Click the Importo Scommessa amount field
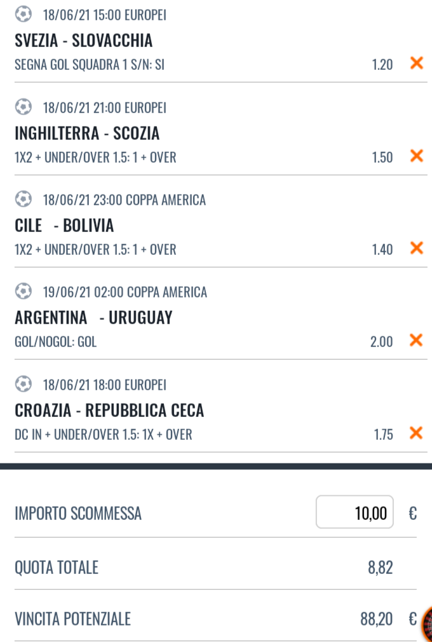This screenshot has width=432, height=642. coord(354,512)
